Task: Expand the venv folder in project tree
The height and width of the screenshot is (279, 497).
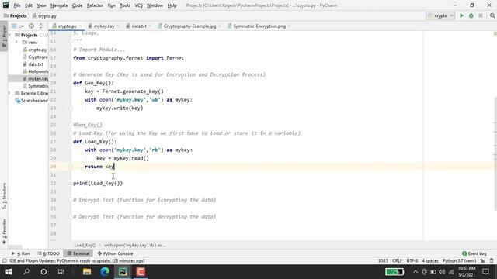Action: point(16,42)
